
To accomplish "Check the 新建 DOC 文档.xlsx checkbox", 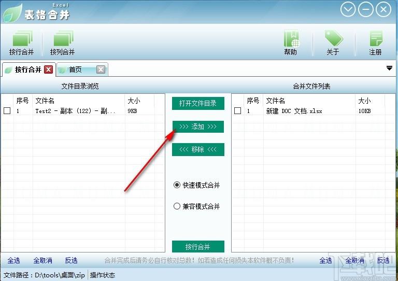I will (x=237, y=110).
